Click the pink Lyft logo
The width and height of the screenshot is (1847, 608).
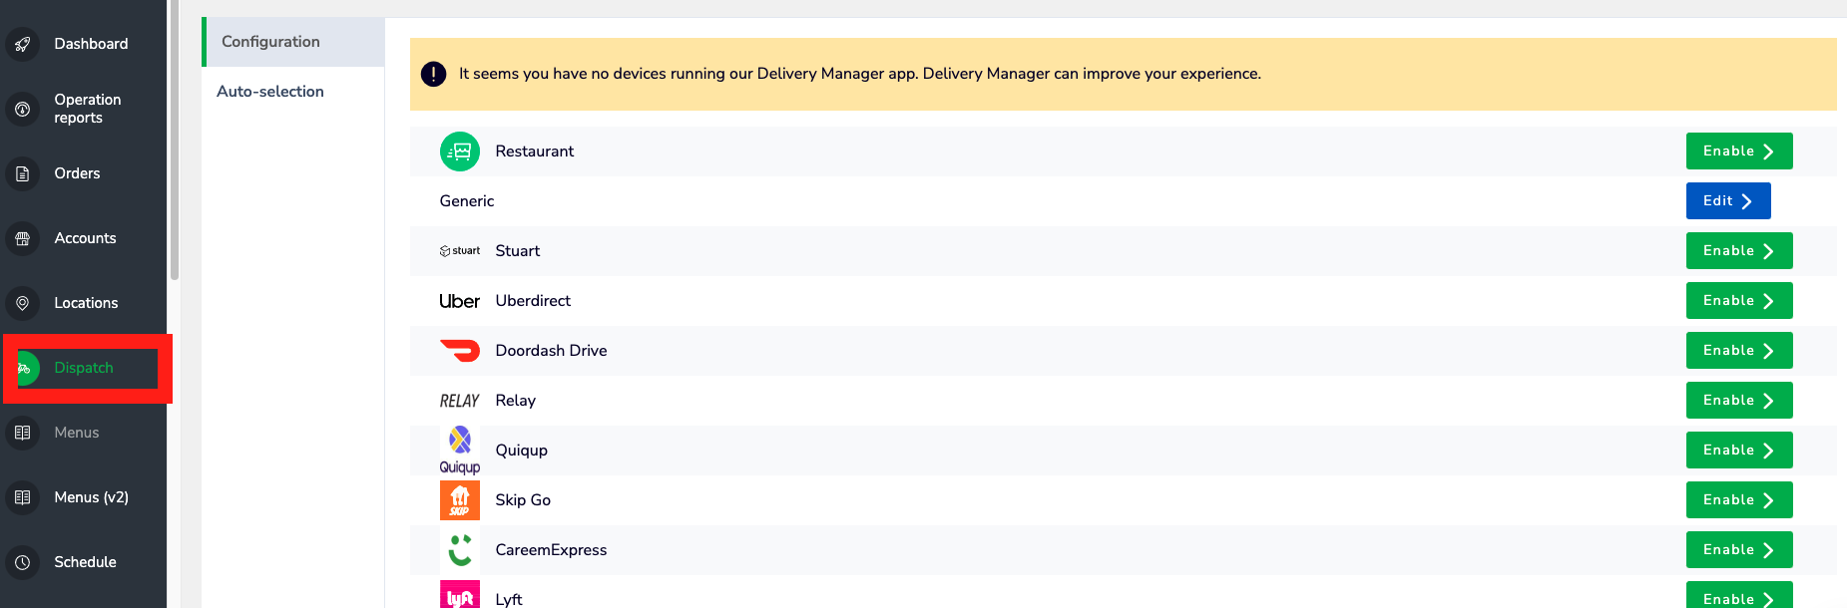pyautogui.click(x=460, y=595)
